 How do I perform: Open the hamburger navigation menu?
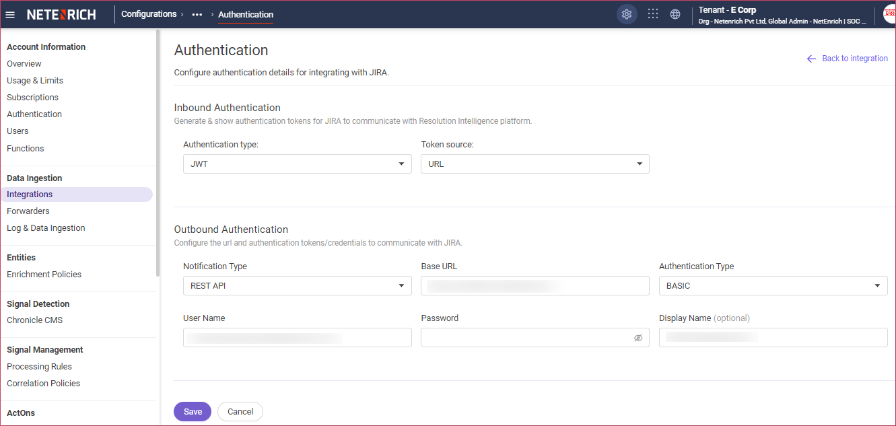tap(10, 14)
